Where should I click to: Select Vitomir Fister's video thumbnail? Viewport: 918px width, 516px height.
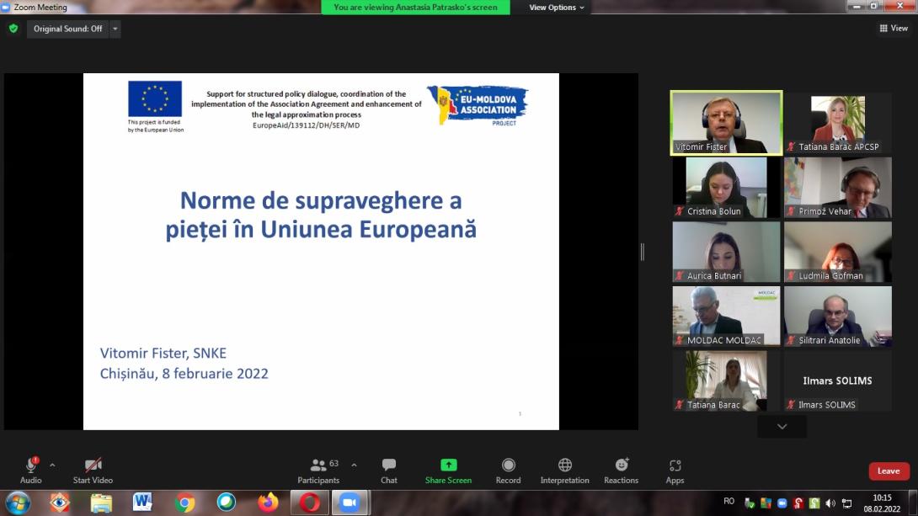pyautogui.click(x=726, y=123)
